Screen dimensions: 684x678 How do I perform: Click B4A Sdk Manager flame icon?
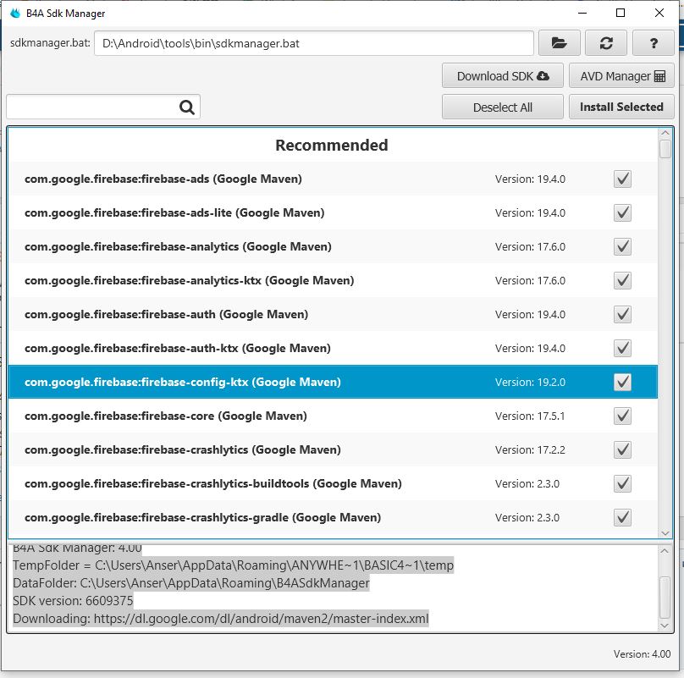click(15, 13)
